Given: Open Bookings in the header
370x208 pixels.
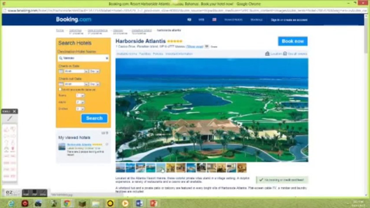Looking at the screenshot, I should [256, 20].
